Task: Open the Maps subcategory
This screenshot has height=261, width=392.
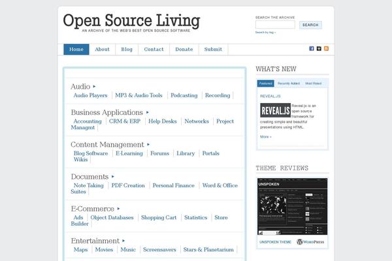Action: (x=80, y=250)
